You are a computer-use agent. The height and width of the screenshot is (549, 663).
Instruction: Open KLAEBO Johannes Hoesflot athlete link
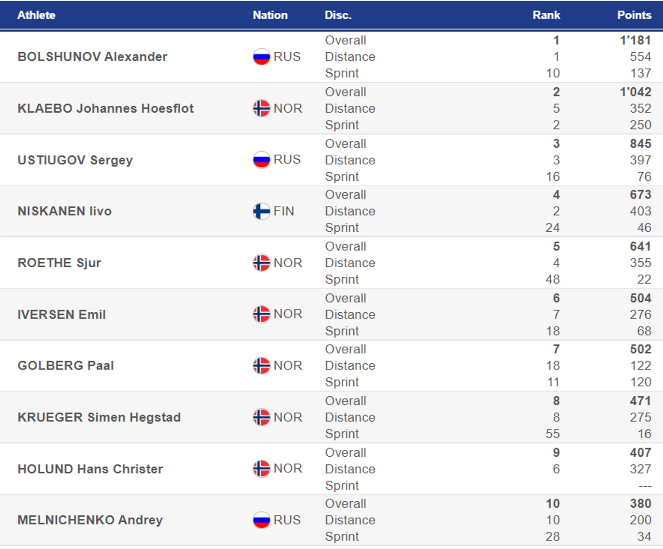[x=106, y=108]
